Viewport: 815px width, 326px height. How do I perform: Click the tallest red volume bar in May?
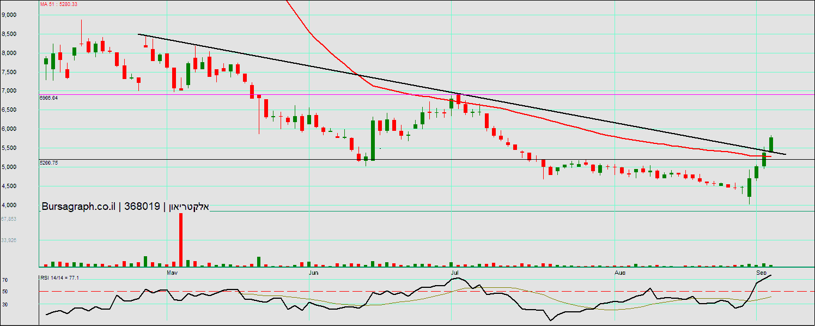pos(181,240)
